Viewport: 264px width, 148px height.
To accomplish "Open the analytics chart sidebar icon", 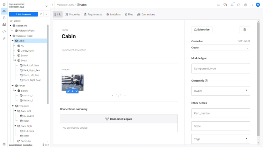I will click(4, 25).
